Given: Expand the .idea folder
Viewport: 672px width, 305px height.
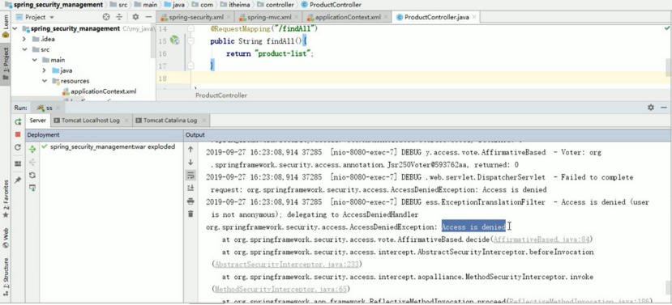Looking at the screenshot, I should tap(25, 39).
